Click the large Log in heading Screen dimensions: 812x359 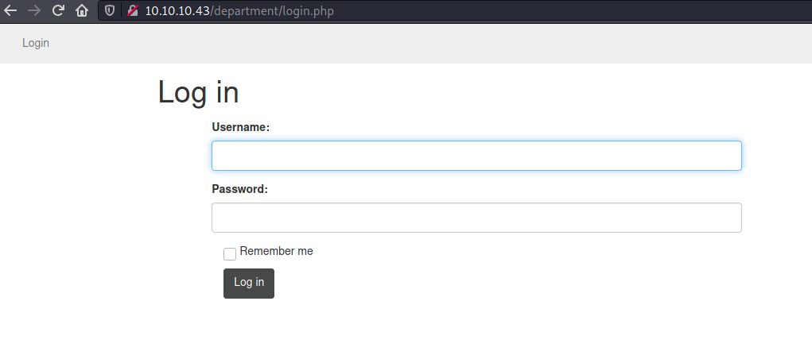pyautogui.click(x=198, y=92)
